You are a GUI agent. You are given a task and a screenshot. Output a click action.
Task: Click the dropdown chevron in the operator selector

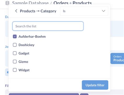[104, 11]
